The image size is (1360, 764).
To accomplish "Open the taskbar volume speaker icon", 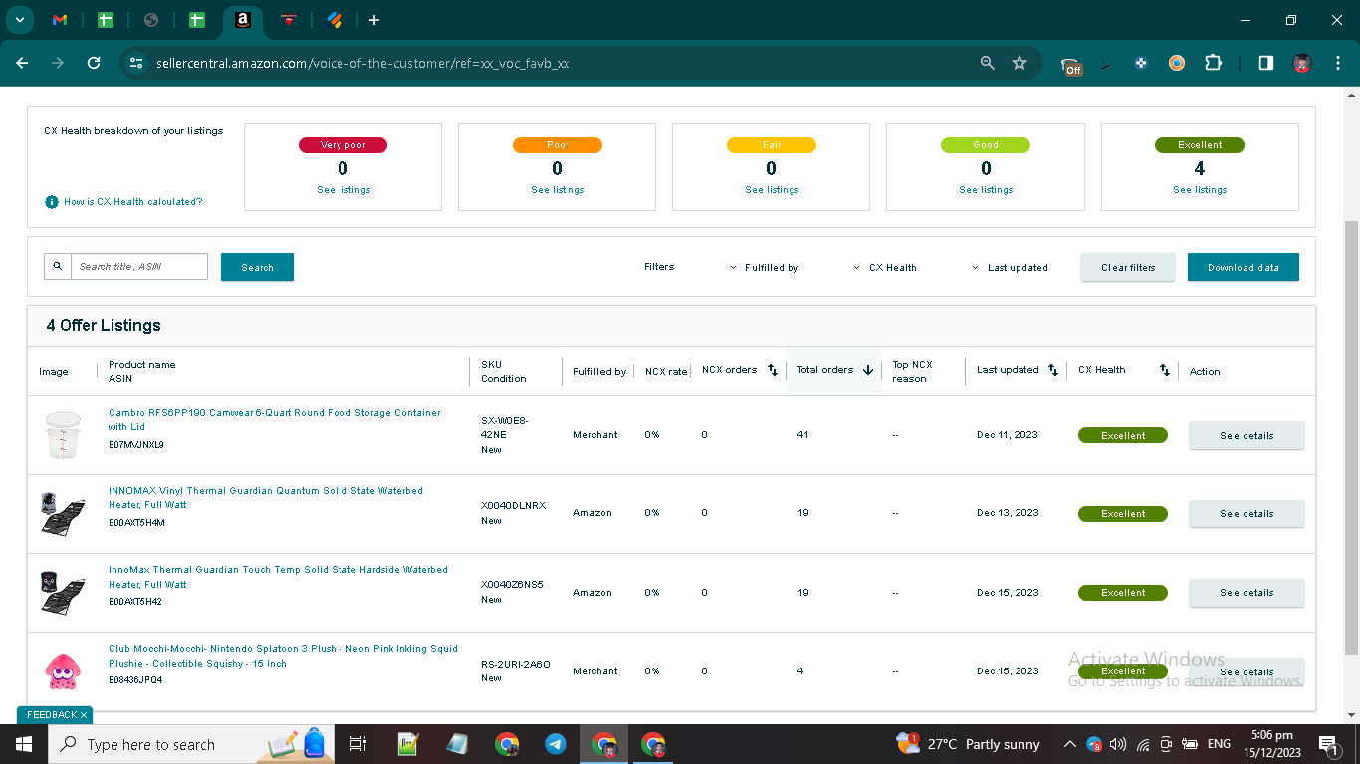I will [x=1118, y=744].
